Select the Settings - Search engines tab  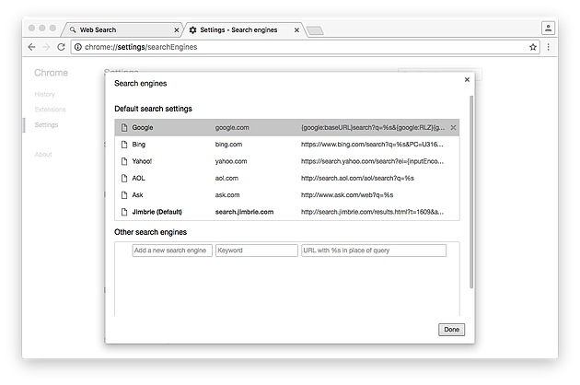pyautogui.click(x=242, y=29)
